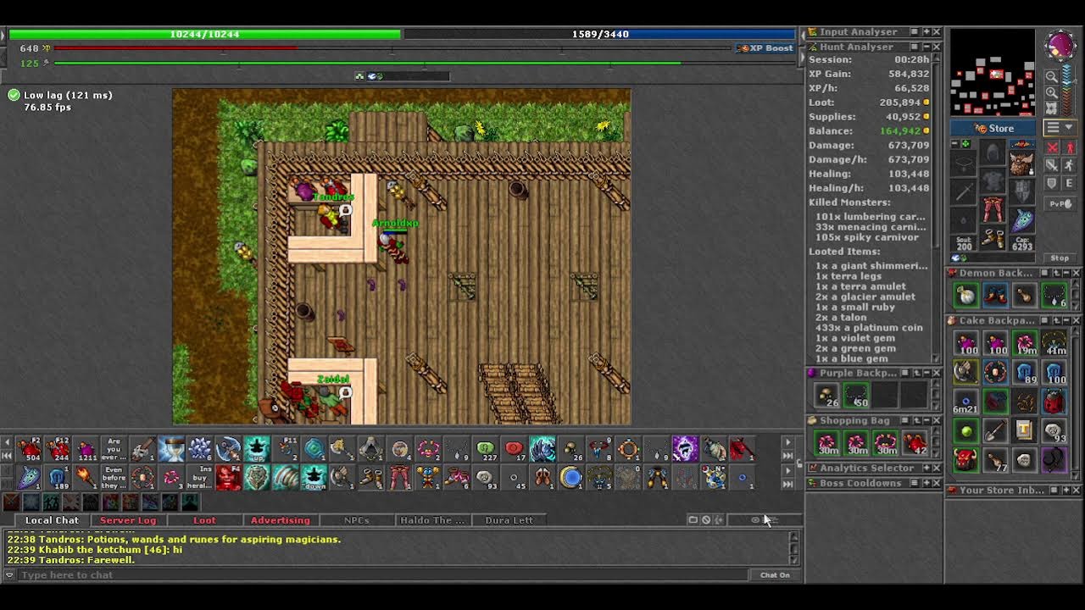Collapse the Demon Backpack container
The height and width of the screenshot is (610, 1085).
click(1066, 273)
